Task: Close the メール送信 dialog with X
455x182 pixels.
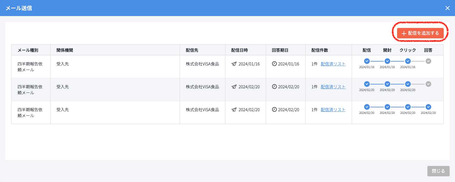Action: pyautogui.click(x=447, y=8)
